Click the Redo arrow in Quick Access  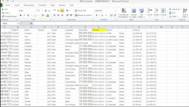click(x=8, y=1)
